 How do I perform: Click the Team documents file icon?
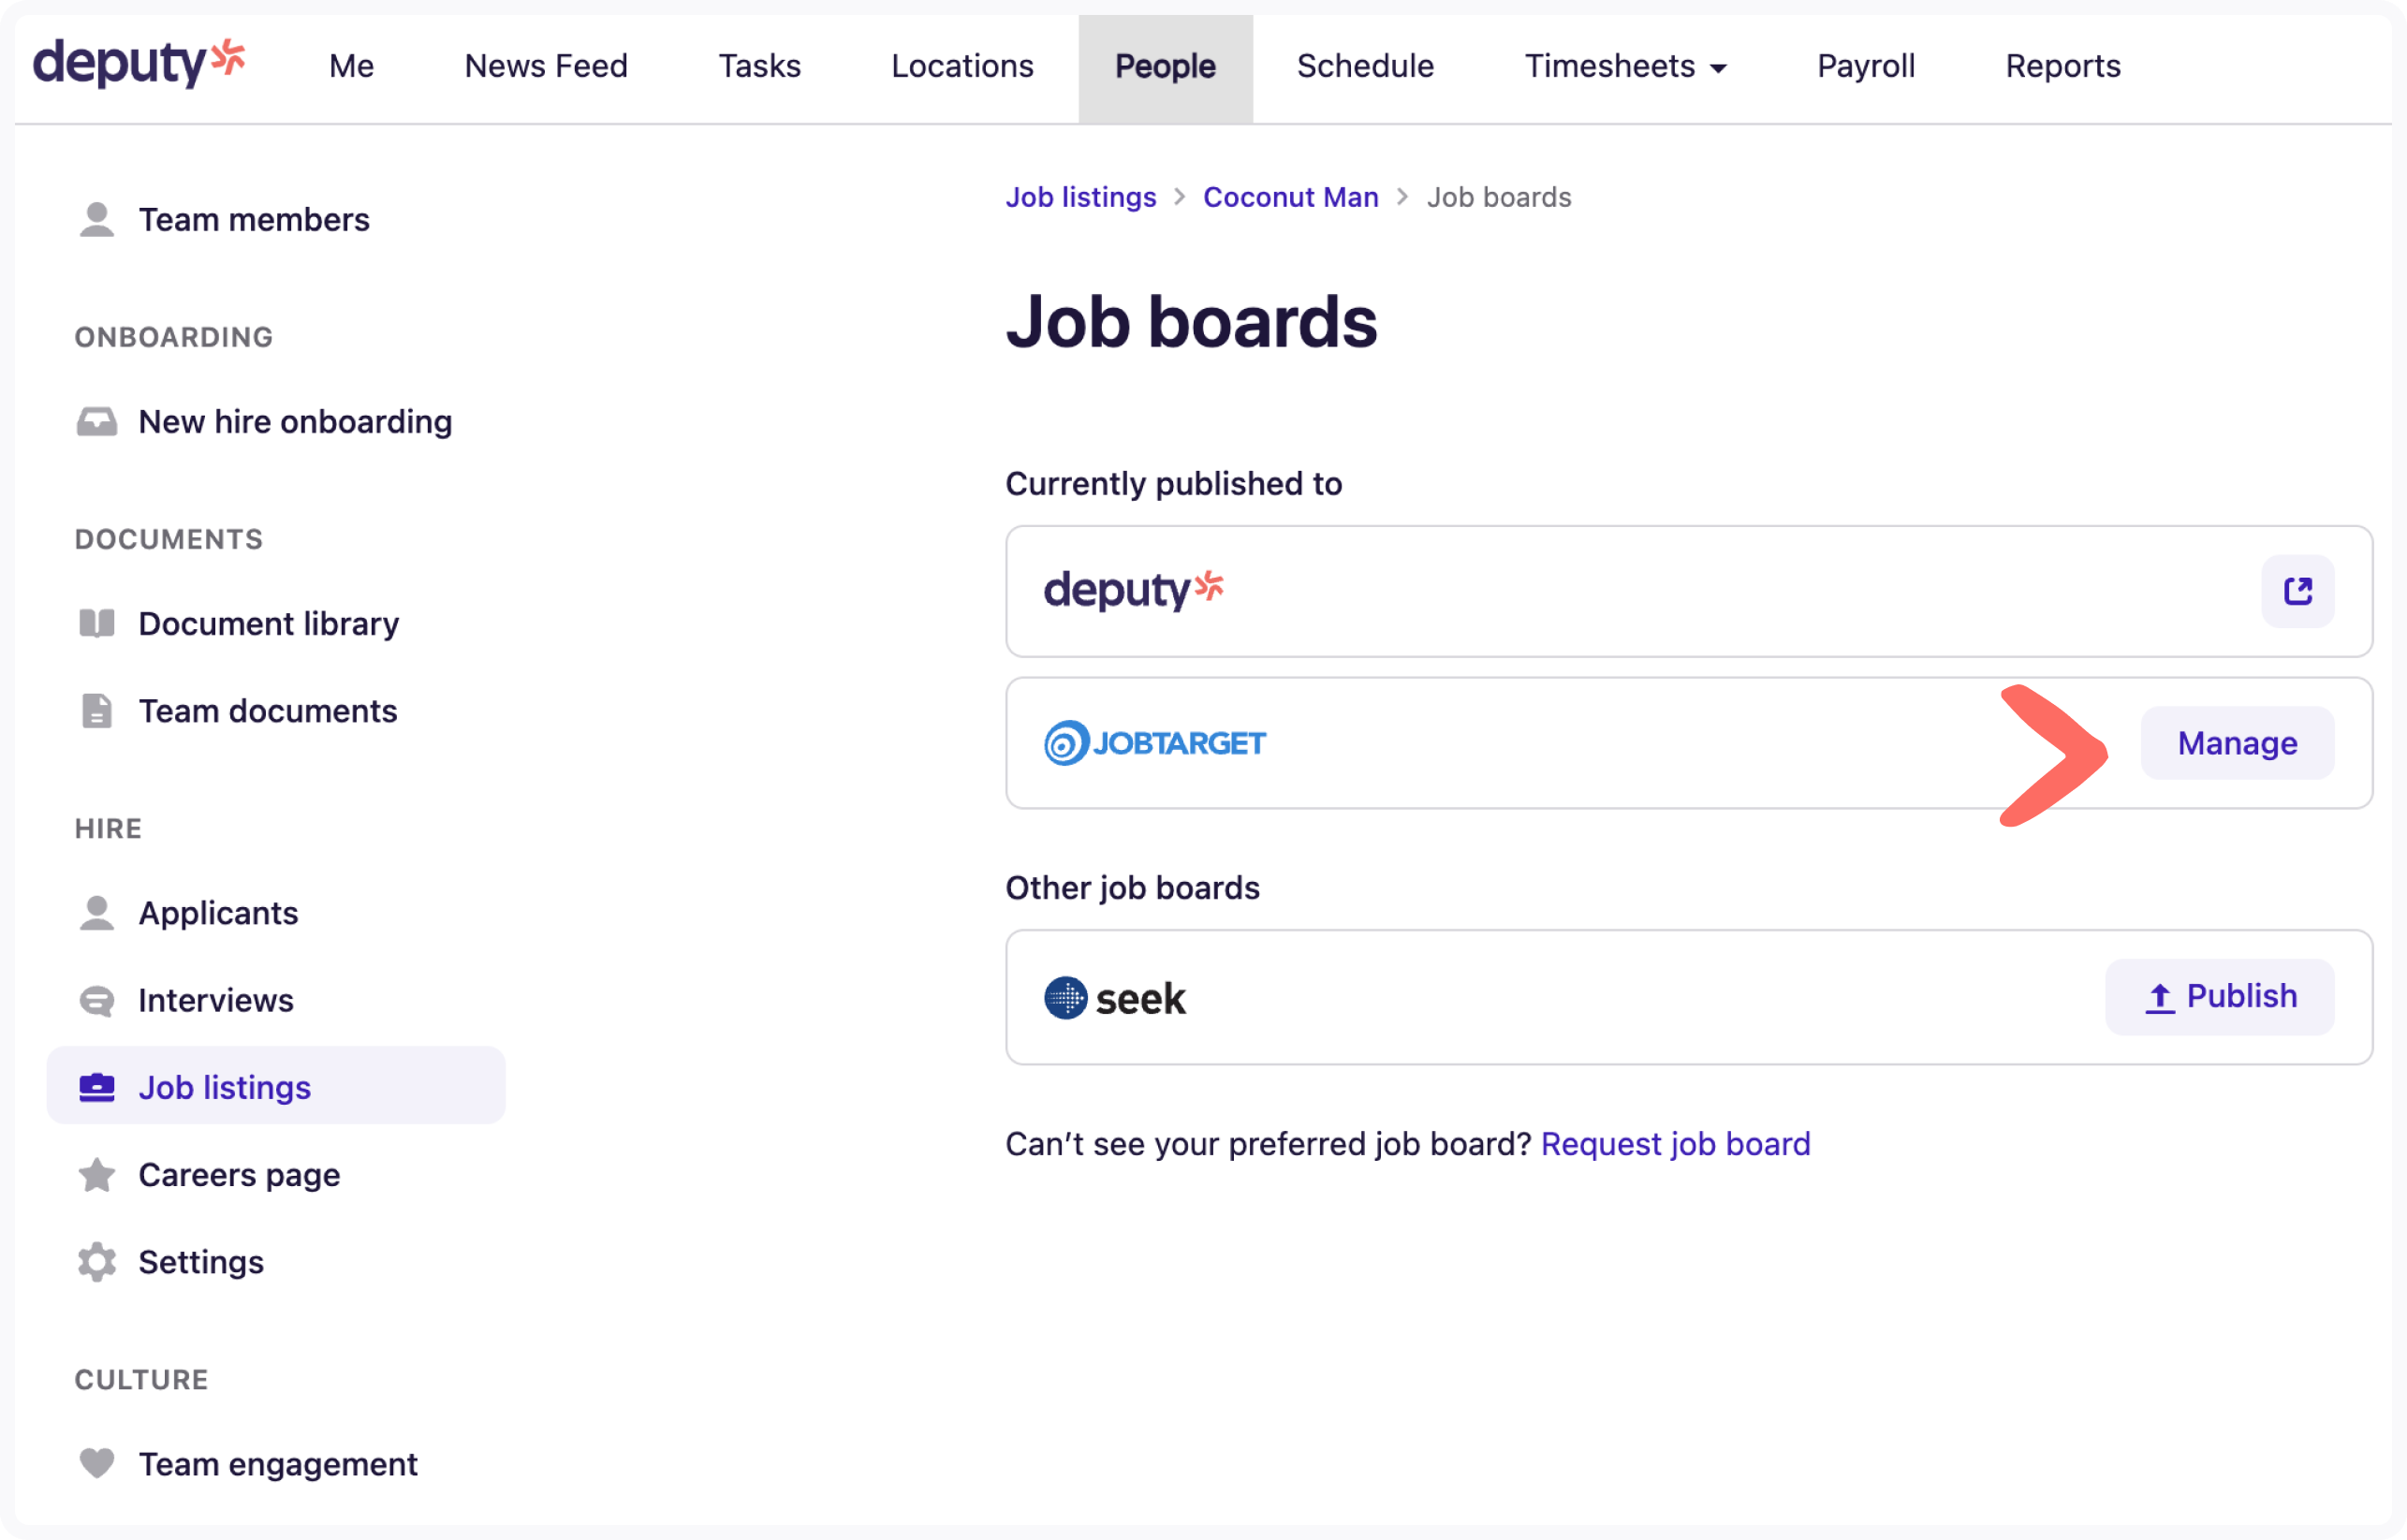[97, 711]
